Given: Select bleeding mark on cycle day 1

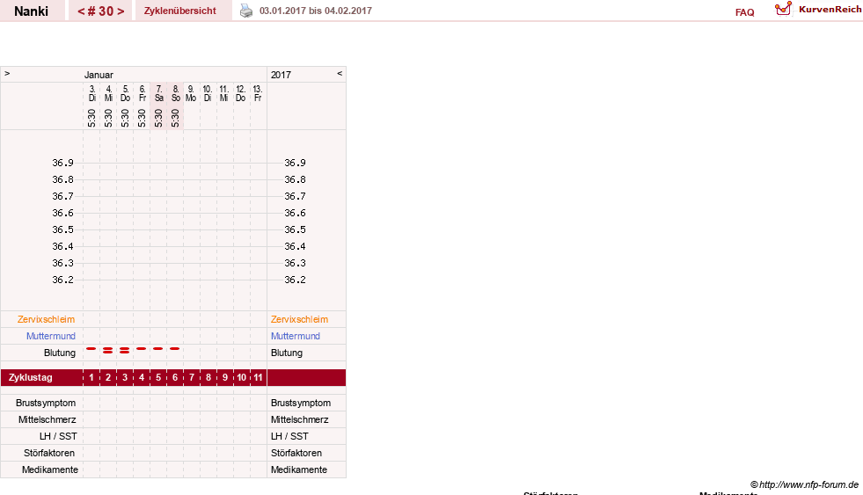Looking at the screenshot, I should (x=91, y=349).
